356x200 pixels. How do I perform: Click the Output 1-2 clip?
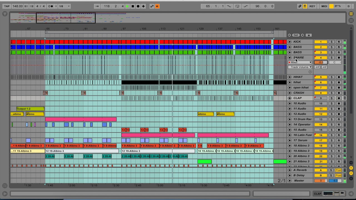coord(30,109)
